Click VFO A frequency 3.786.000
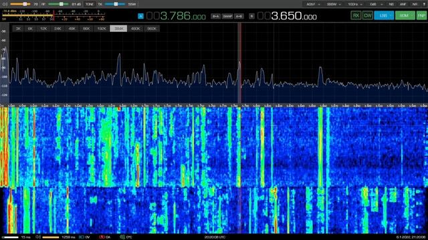Image resolution: width=428 pixels, height=240 pixels. pyautogui.click(x=176, y=16)
